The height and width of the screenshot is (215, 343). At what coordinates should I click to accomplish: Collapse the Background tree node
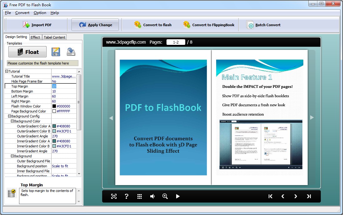tap(12, 156)
